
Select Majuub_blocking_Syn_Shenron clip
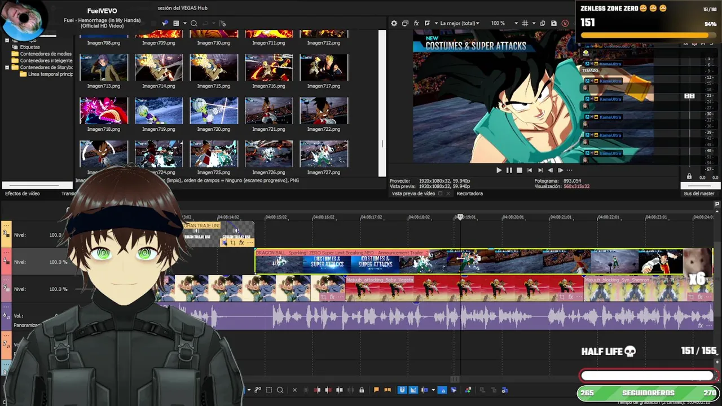coord(649,289)
